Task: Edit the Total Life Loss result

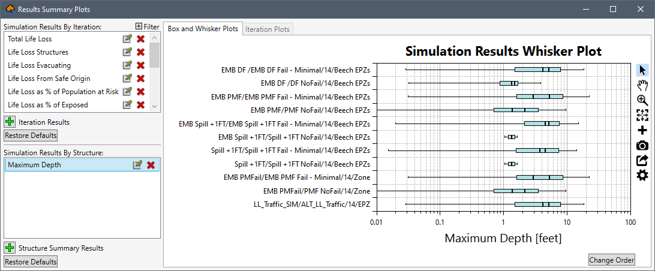Action: pos(127,39)
